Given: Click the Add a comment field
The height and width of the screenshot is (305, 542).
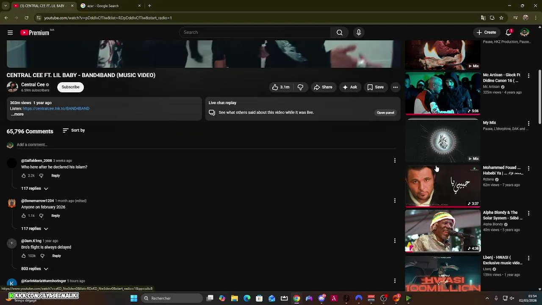Looking at the screenshot, I should [x=206, y=145].
